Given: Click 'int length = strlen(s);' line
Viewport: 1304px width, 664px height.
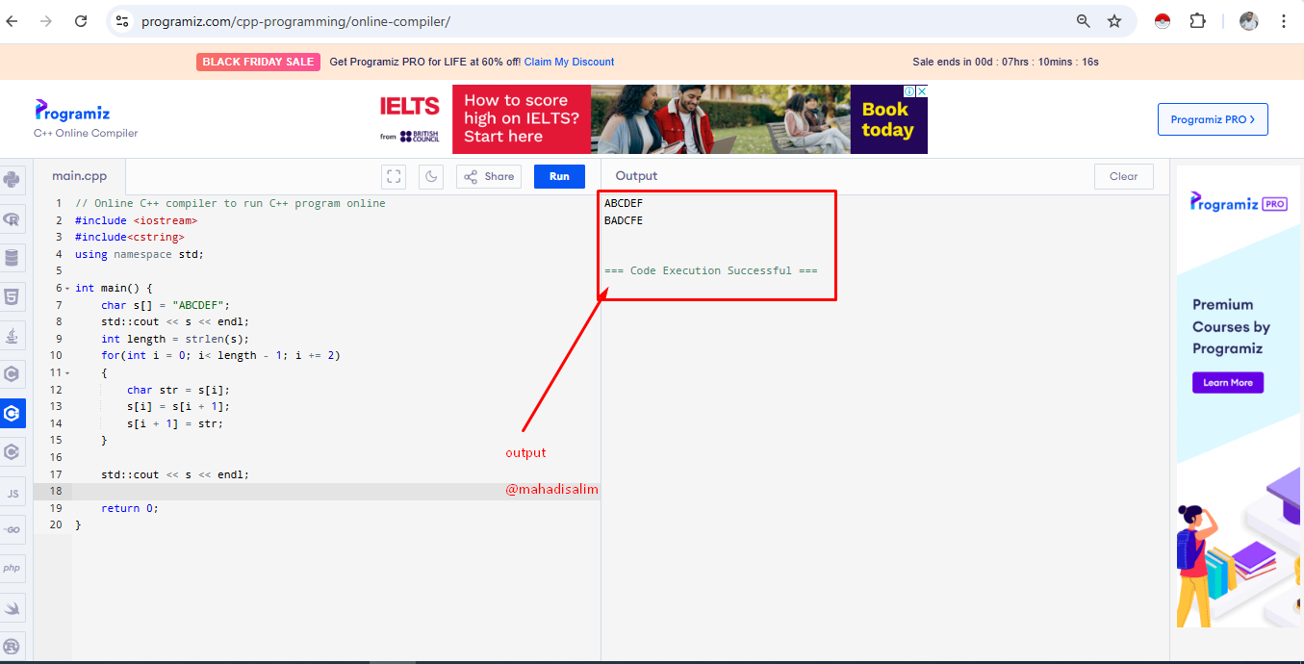Looking at the screenshot, I should tap(175, 339).
